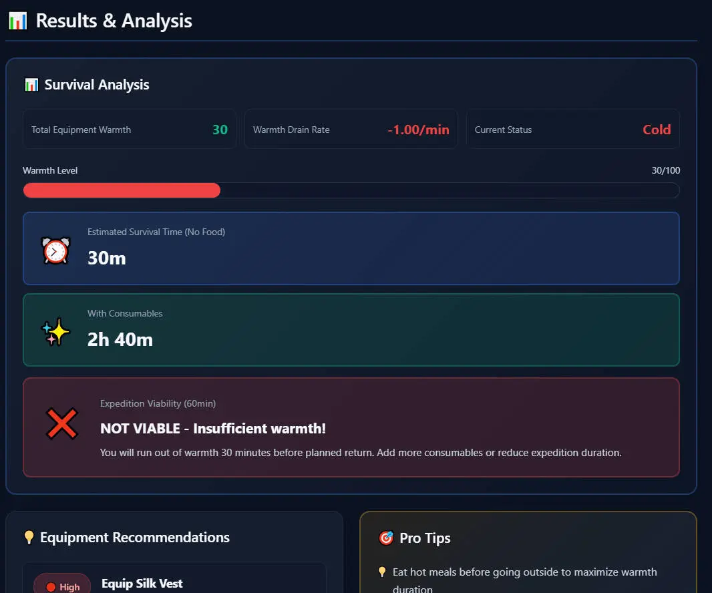
Task: Click the Results & Analysis heading
Action: click(x=114, y=21)
